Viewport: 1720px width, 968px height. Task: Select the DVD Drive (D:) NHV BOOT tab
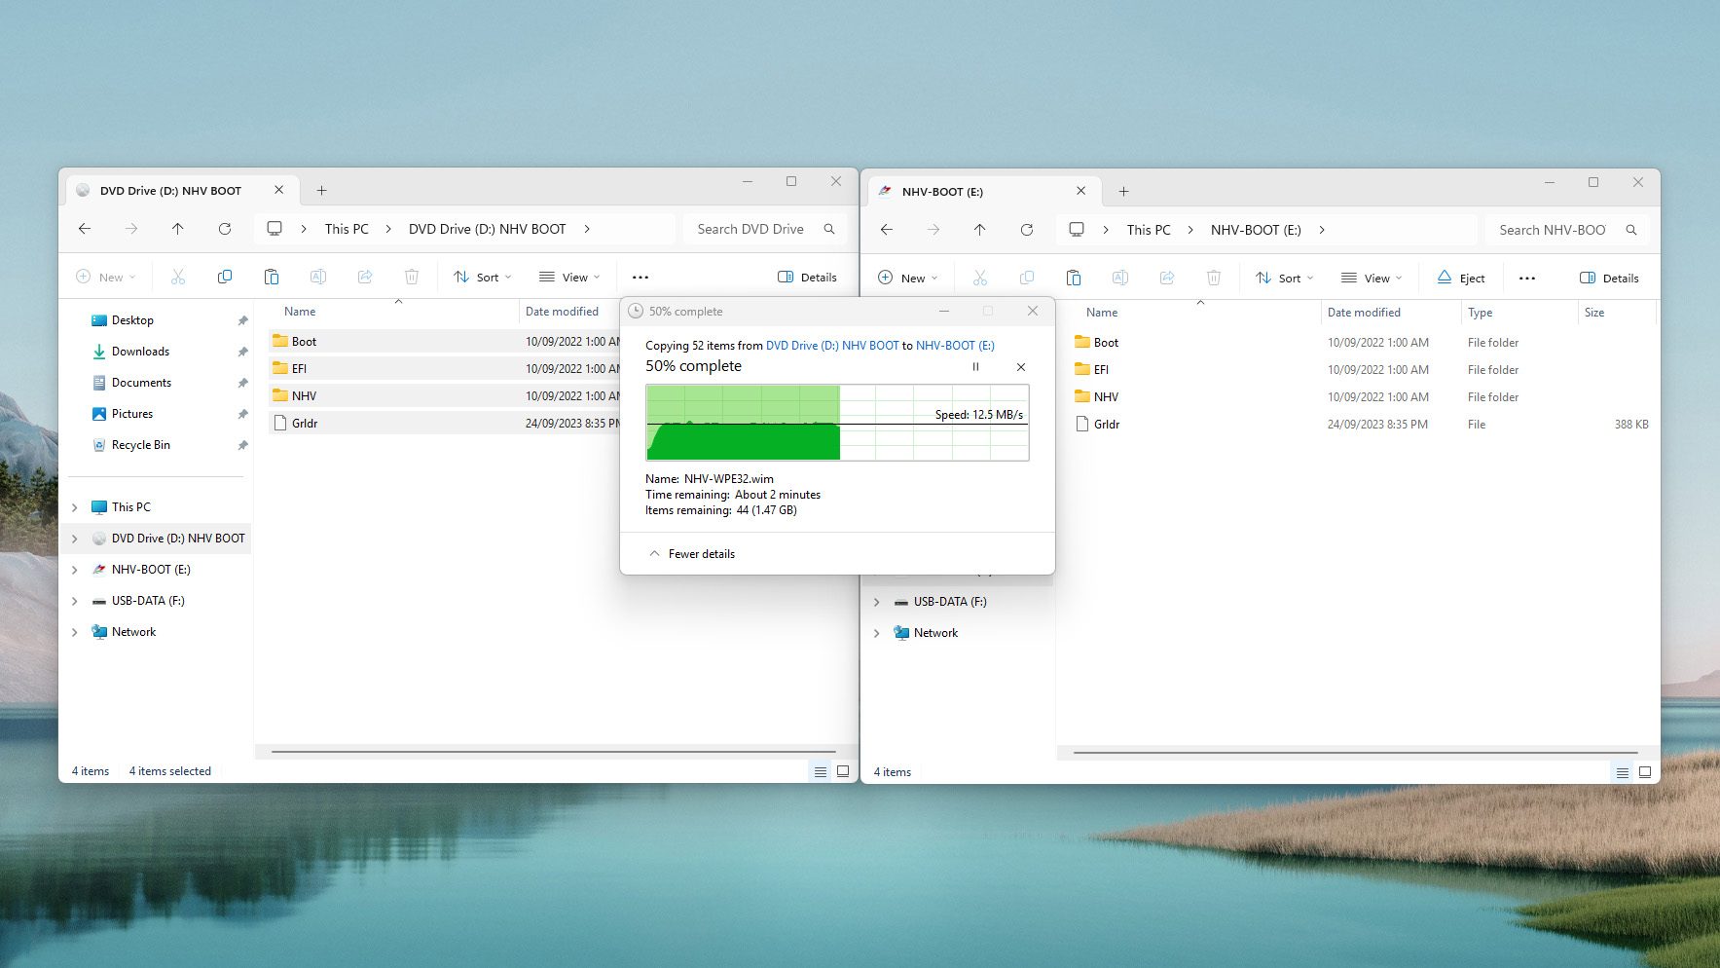tap(170, 191)
